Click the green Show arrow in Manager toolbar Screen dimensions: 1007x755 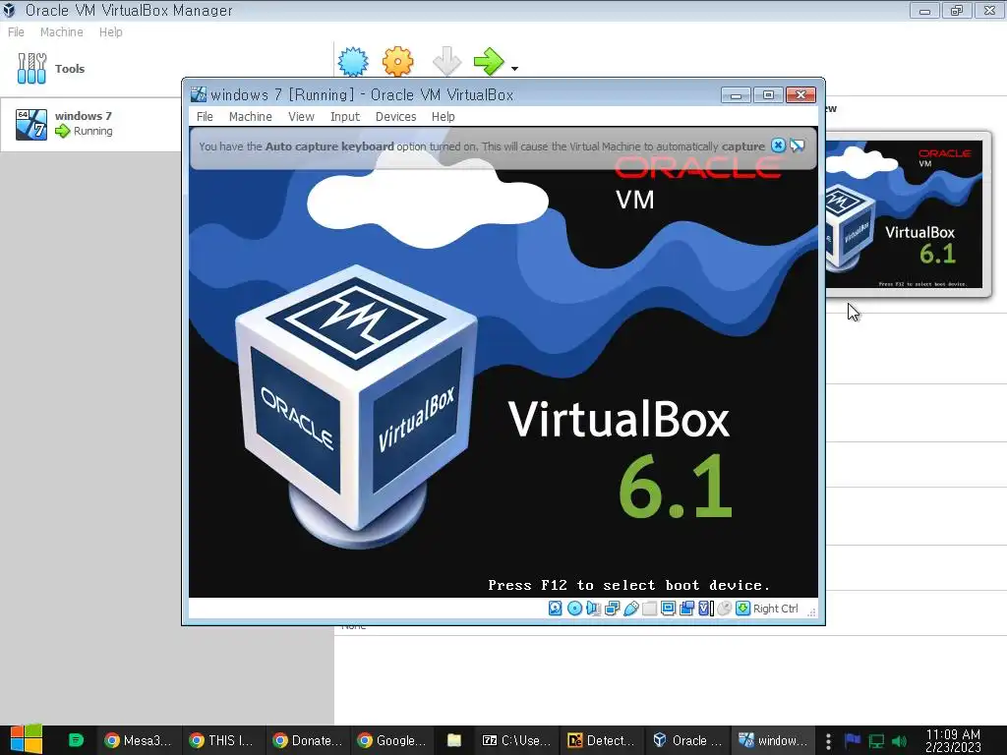click(489, 62)
